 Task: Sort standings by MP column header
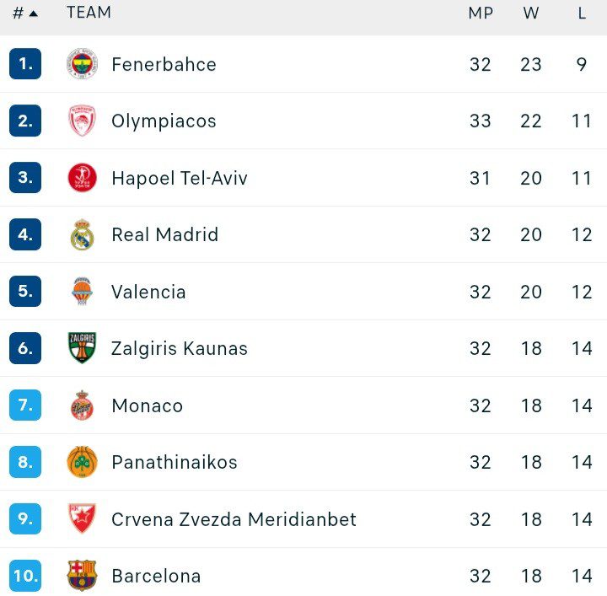(481, 13)
